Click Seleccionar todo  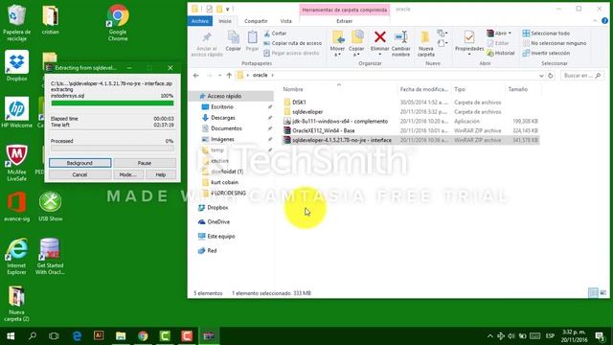pyautogui.click(x=546, y=34)
